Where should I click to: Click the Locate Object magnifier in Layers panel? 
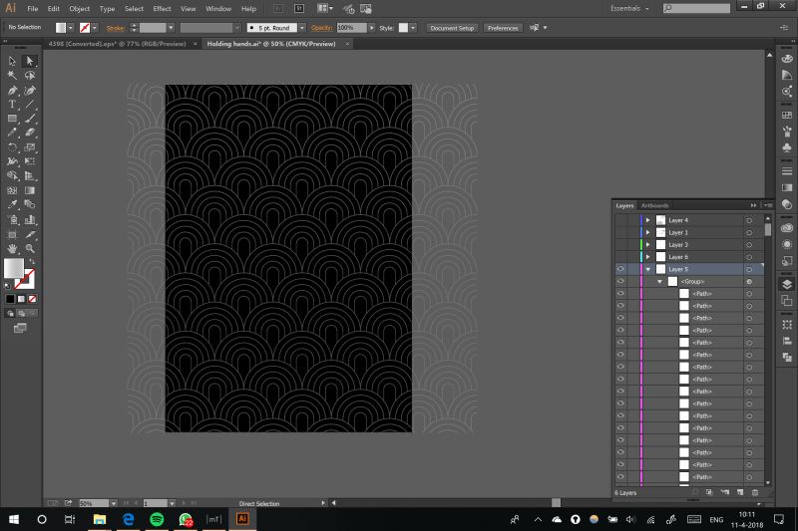[x=695, y=492]
